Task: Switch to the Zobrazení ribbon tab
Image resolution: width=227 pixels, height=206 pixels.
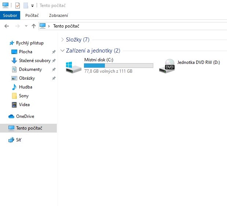Action: (x=58, y=15)
